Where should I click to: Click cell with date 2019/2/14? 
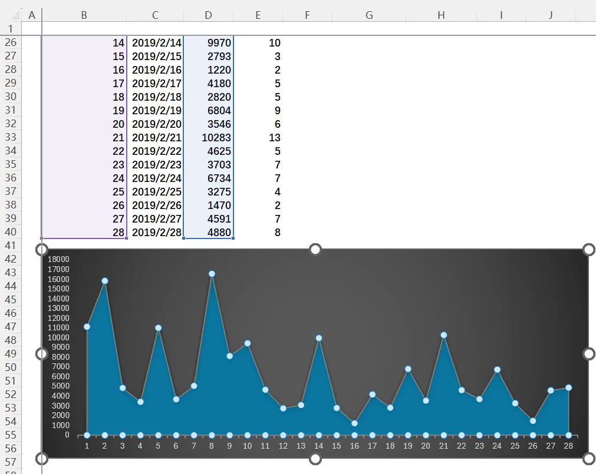click(x=155, y=42)
